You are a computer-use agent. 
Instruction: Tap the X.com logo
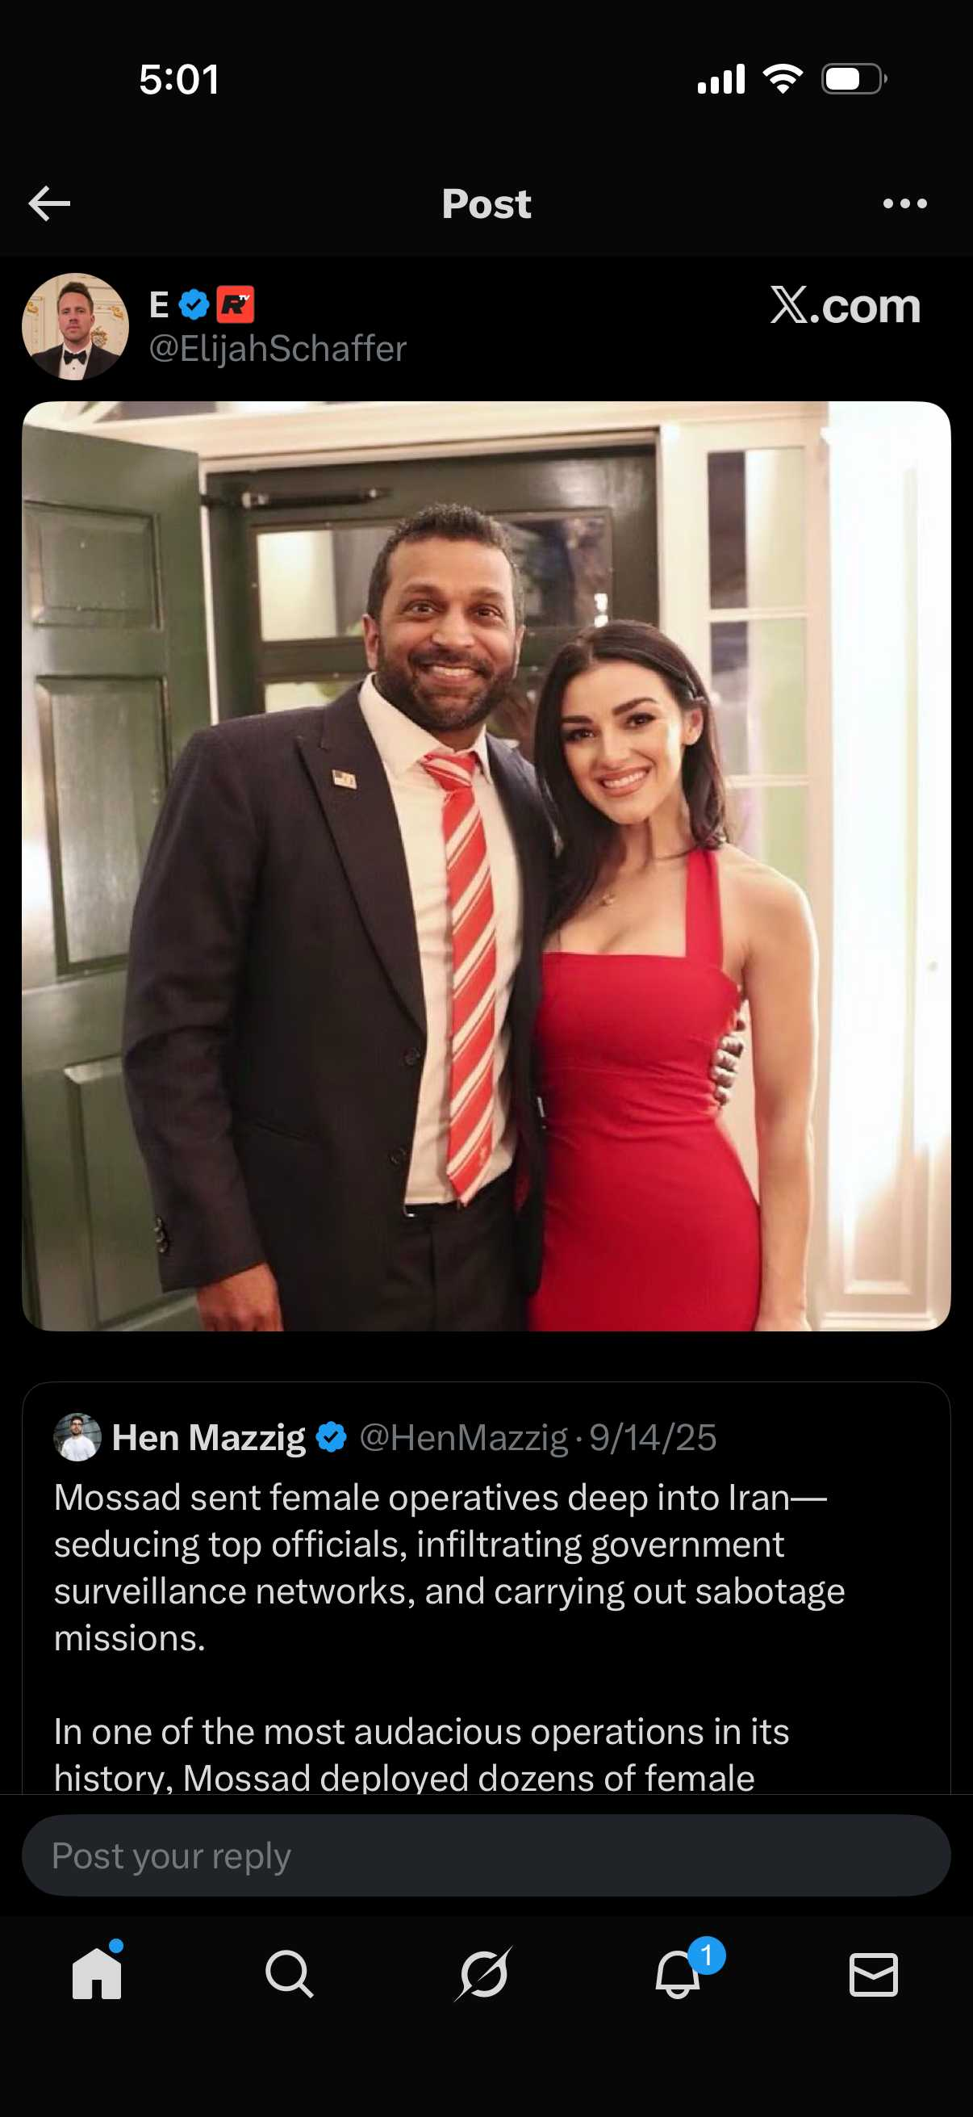[x=845, y=306]
